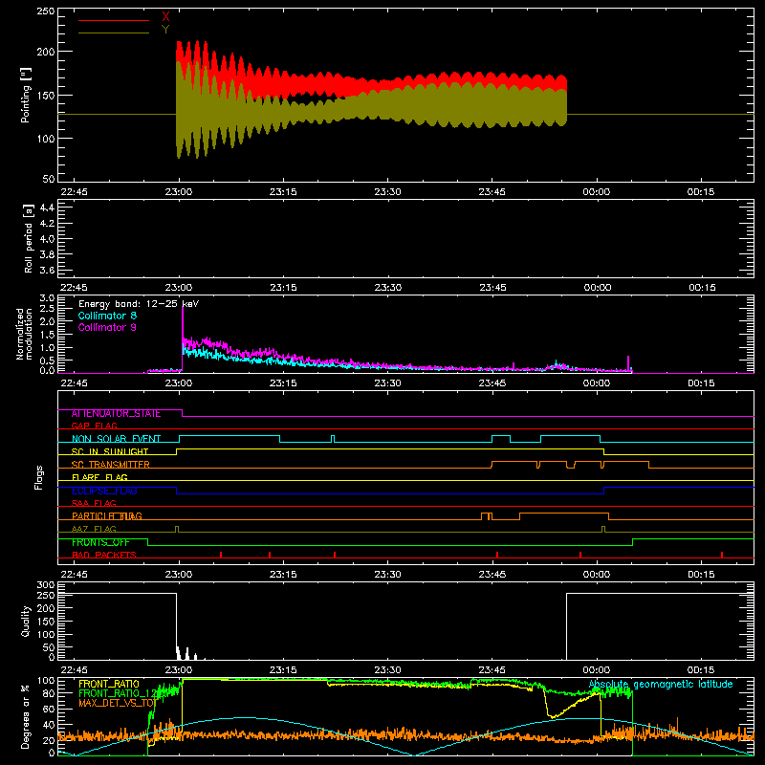Click the 23:15 label under Pointing panel
The width and height of the screenshot is (765, 765).
click(283, 192)
